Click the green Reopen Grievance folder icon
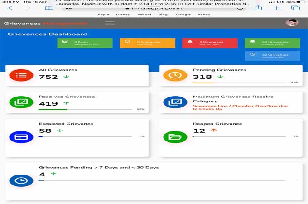This screenshot has height=204, width=308. coord(175,136)
